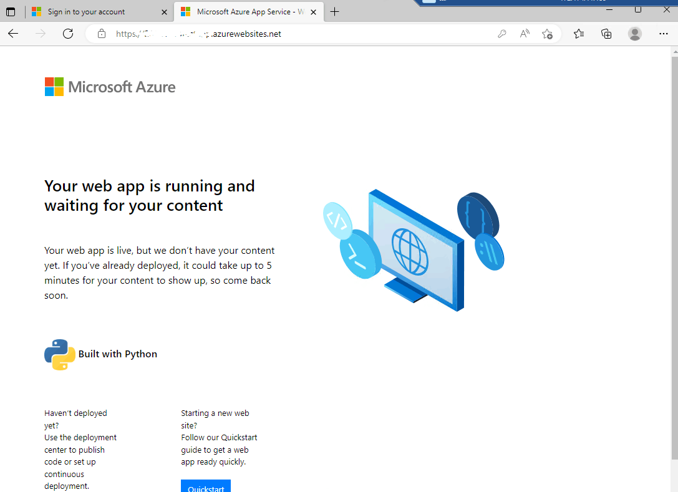Close the Microsoft Azure App Service tab
The height and width of the screenshot is (492, 678).
[314, 12]
